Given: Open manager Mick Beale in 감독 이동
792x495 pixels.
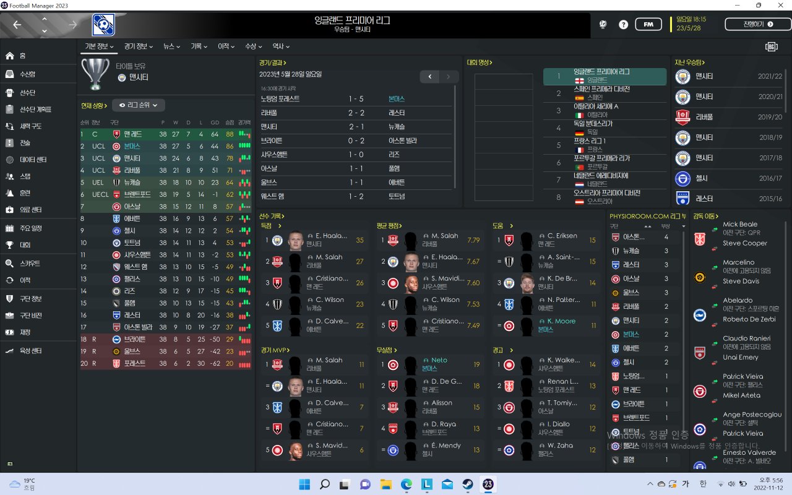Looking at the screenshot, I should pyautogui.click(x=739, y=225).
